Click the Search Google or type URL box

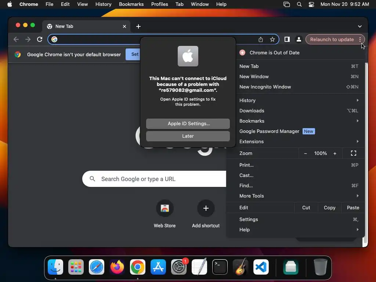(x=154, y=179)
